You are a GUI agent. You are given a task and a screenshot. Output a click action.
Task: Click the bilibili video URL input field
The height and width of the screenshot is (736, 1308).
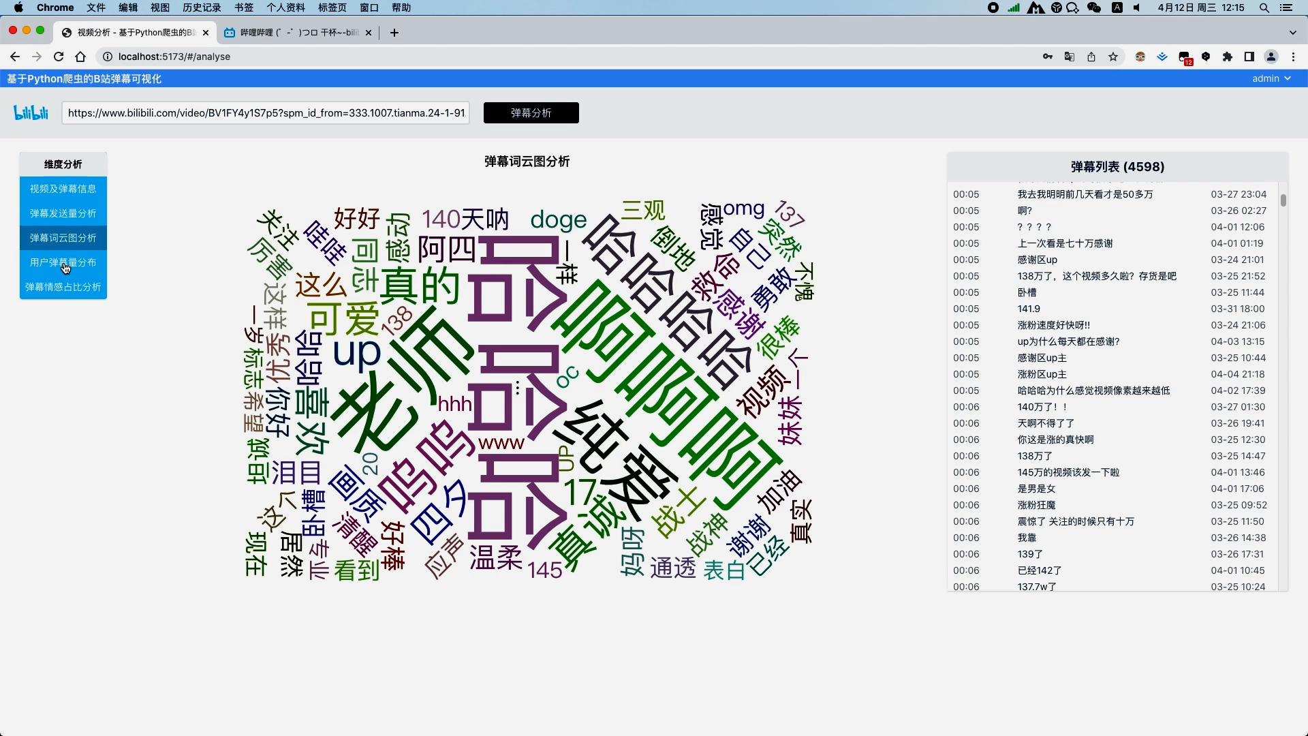pos(266,113)
